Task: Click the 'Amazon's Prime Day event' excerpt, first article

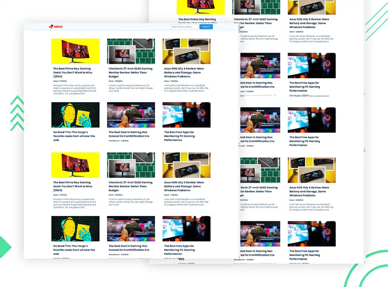Action: click(x=75, y=91)
